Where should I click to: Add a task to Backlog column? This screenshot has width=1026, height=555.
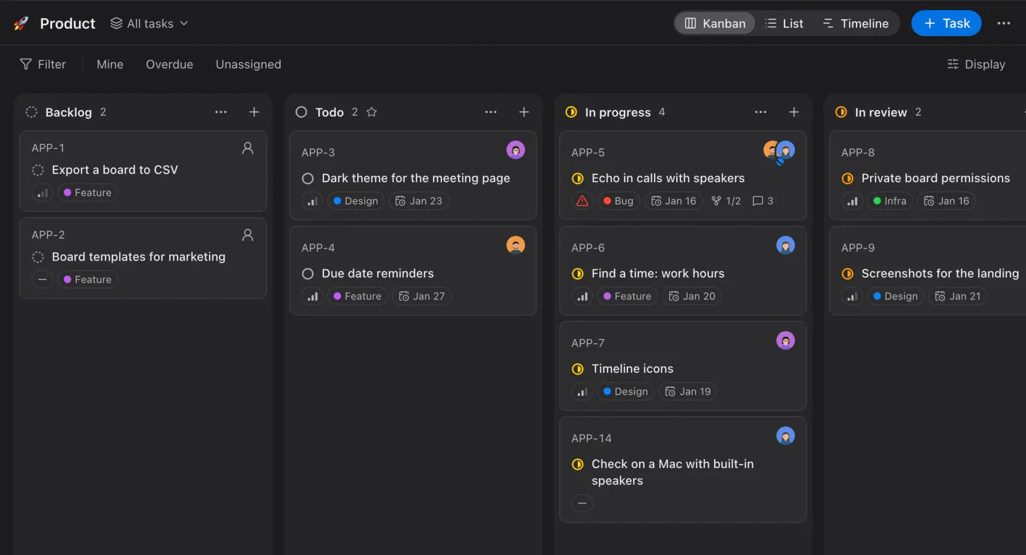254,112
